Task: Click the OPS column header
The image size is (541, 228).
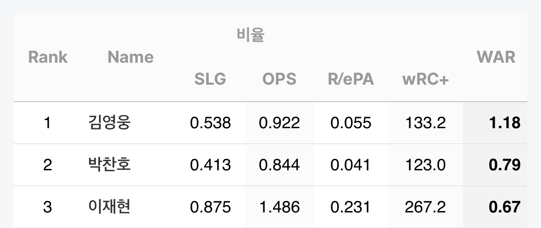Action: [x=279, y=79]
